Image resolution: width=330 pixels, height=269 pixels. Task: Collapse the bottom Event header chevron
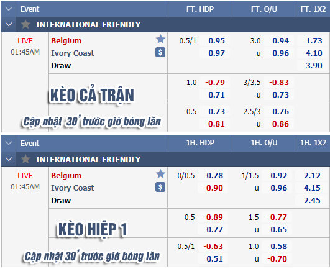tap(9, 144)
